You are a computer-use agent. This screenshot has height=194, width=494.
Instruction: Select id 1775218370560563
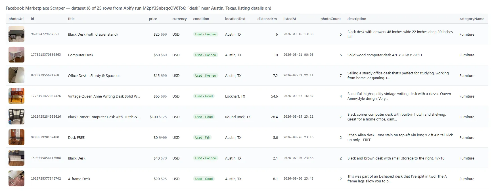coord(46,55)
